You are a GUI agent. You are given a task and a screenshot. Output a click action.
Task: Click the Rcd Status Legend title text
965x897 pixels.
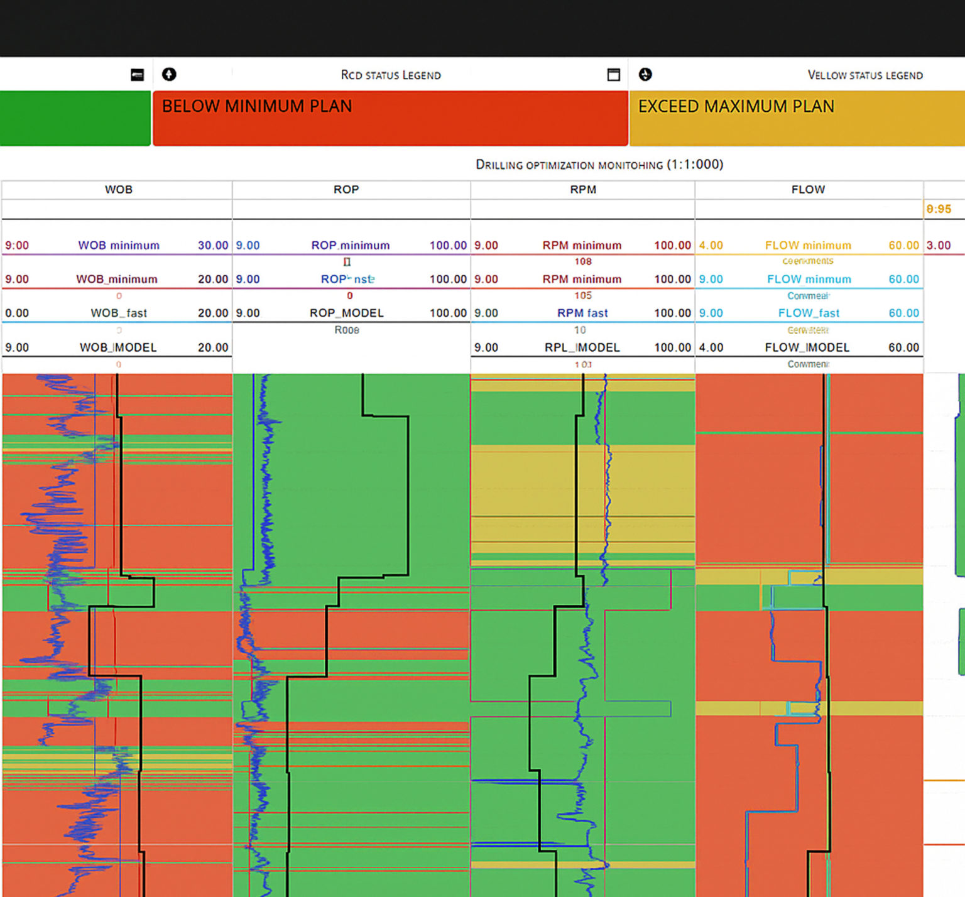(x=391, y=75)
